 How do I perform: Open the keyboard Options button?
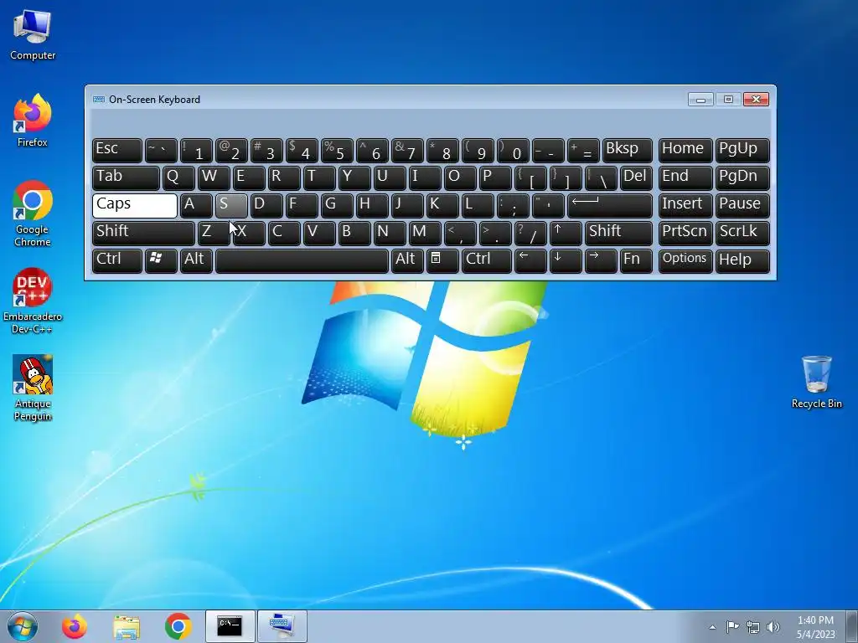[685, 261]
